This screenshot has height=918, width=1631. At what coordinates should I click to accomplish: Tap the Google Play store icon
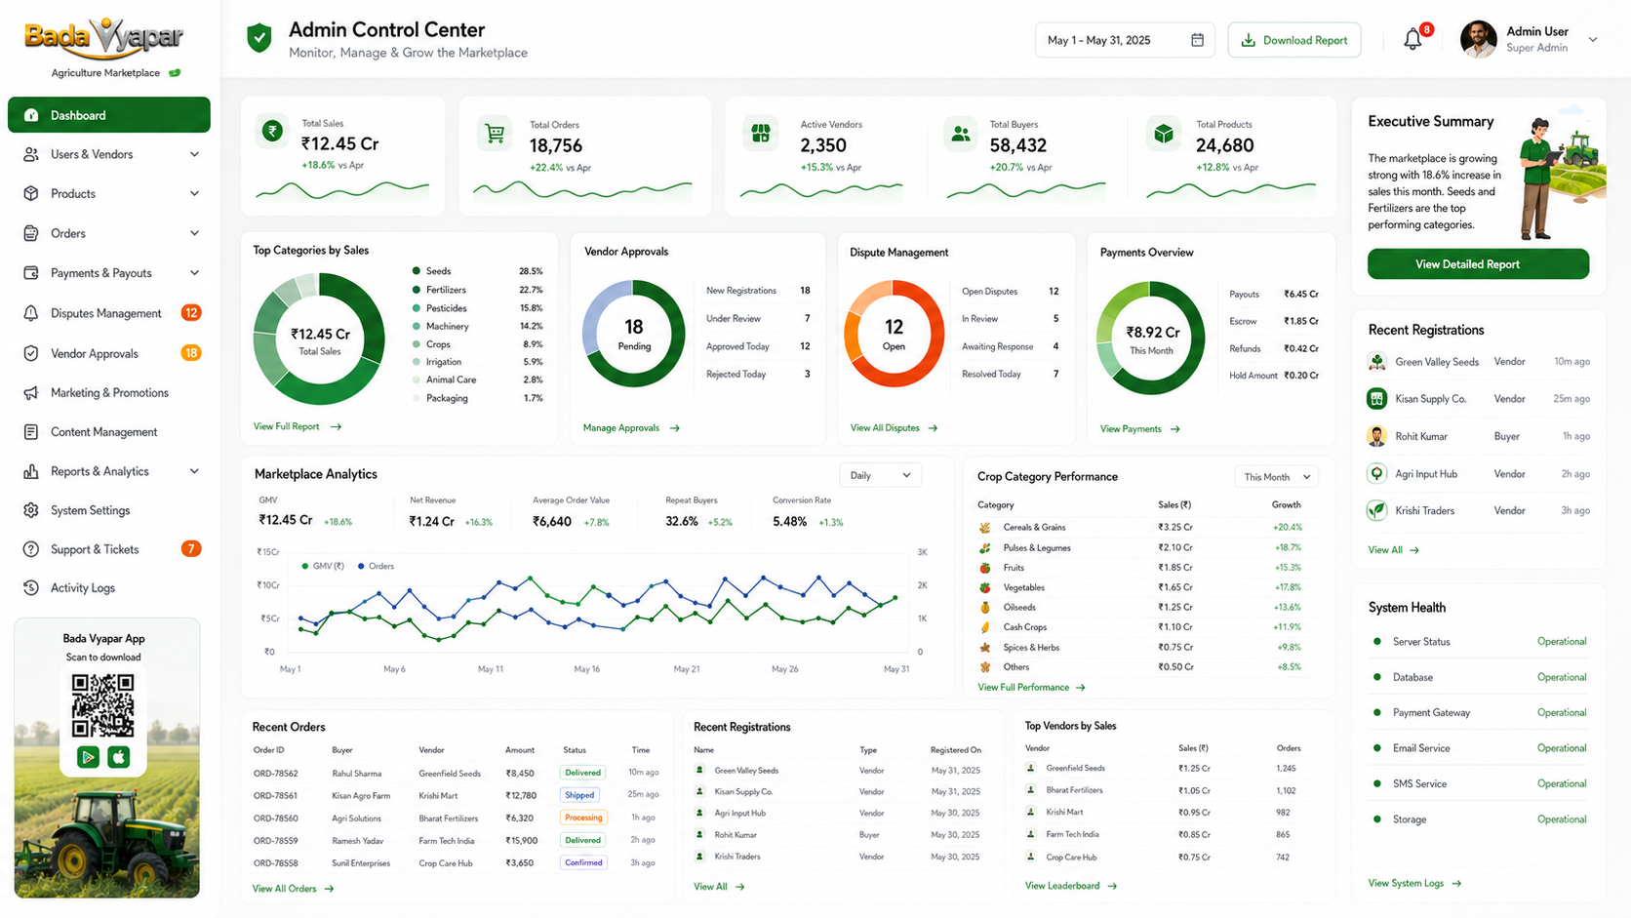(88, 756)
